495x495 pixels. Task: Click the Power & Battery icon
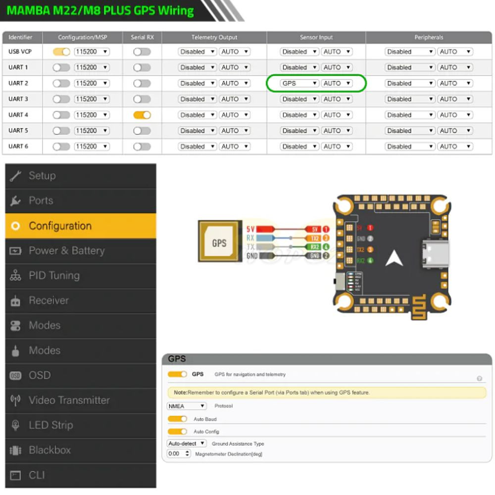[15, 250]
